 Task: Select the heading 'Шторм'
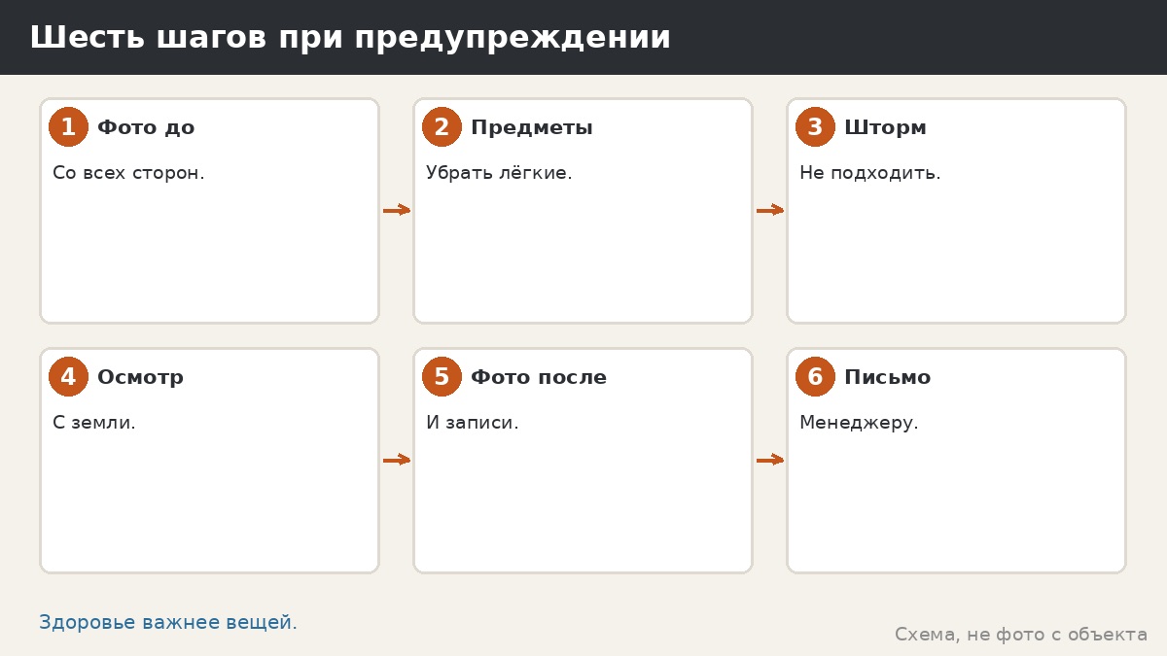pyautogui.click(x=885, y=128)
